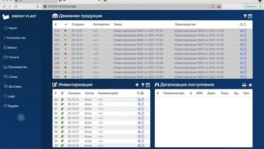Click the double-check column header in Инвентаризация
The width and height of the screenshot is (264, 149).
62,93
